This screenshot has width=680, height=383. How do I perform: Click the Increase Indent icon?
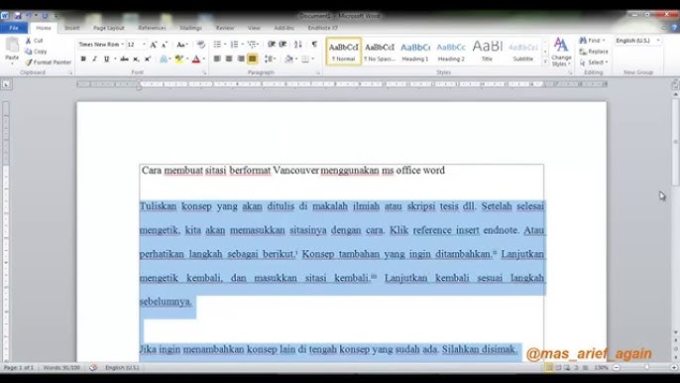[x=283, y=45]
